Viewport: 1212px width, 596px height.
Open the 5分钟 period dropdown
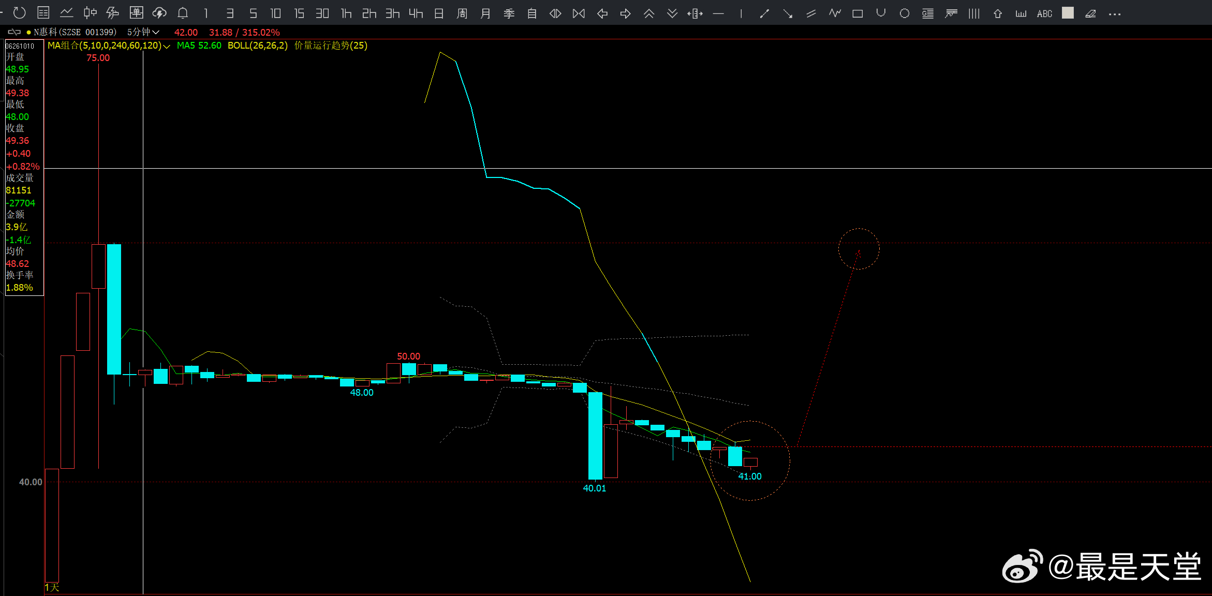click(143, 32)
